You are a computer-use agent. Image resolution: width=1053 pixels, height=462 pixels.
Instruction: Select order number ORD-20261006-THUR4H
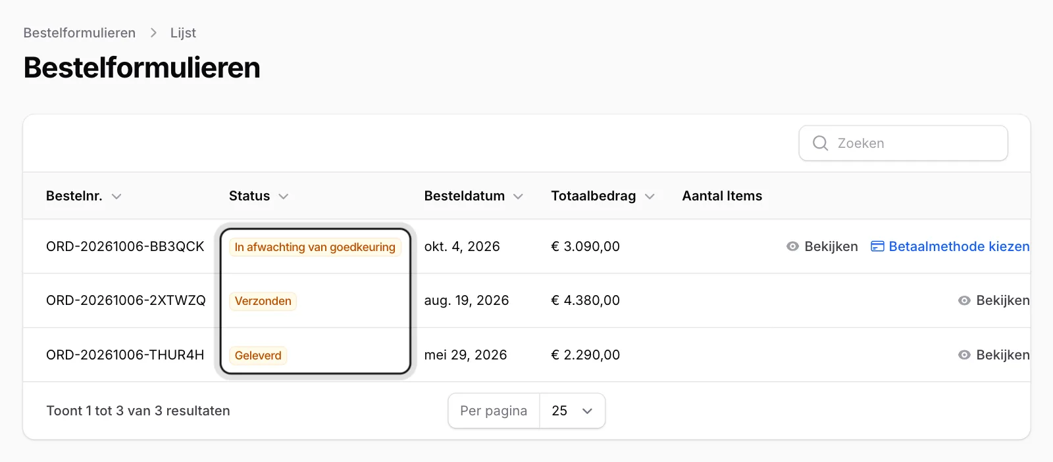tap(125, 355)
